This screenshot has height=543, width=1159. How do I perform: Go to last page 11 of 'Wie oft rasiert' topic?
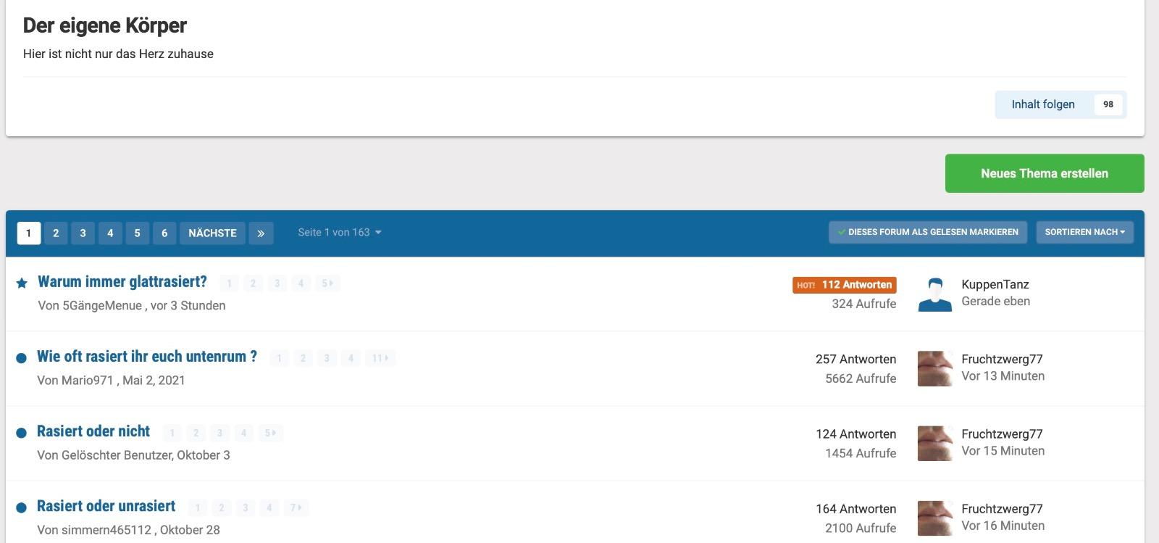coord(380,358)
